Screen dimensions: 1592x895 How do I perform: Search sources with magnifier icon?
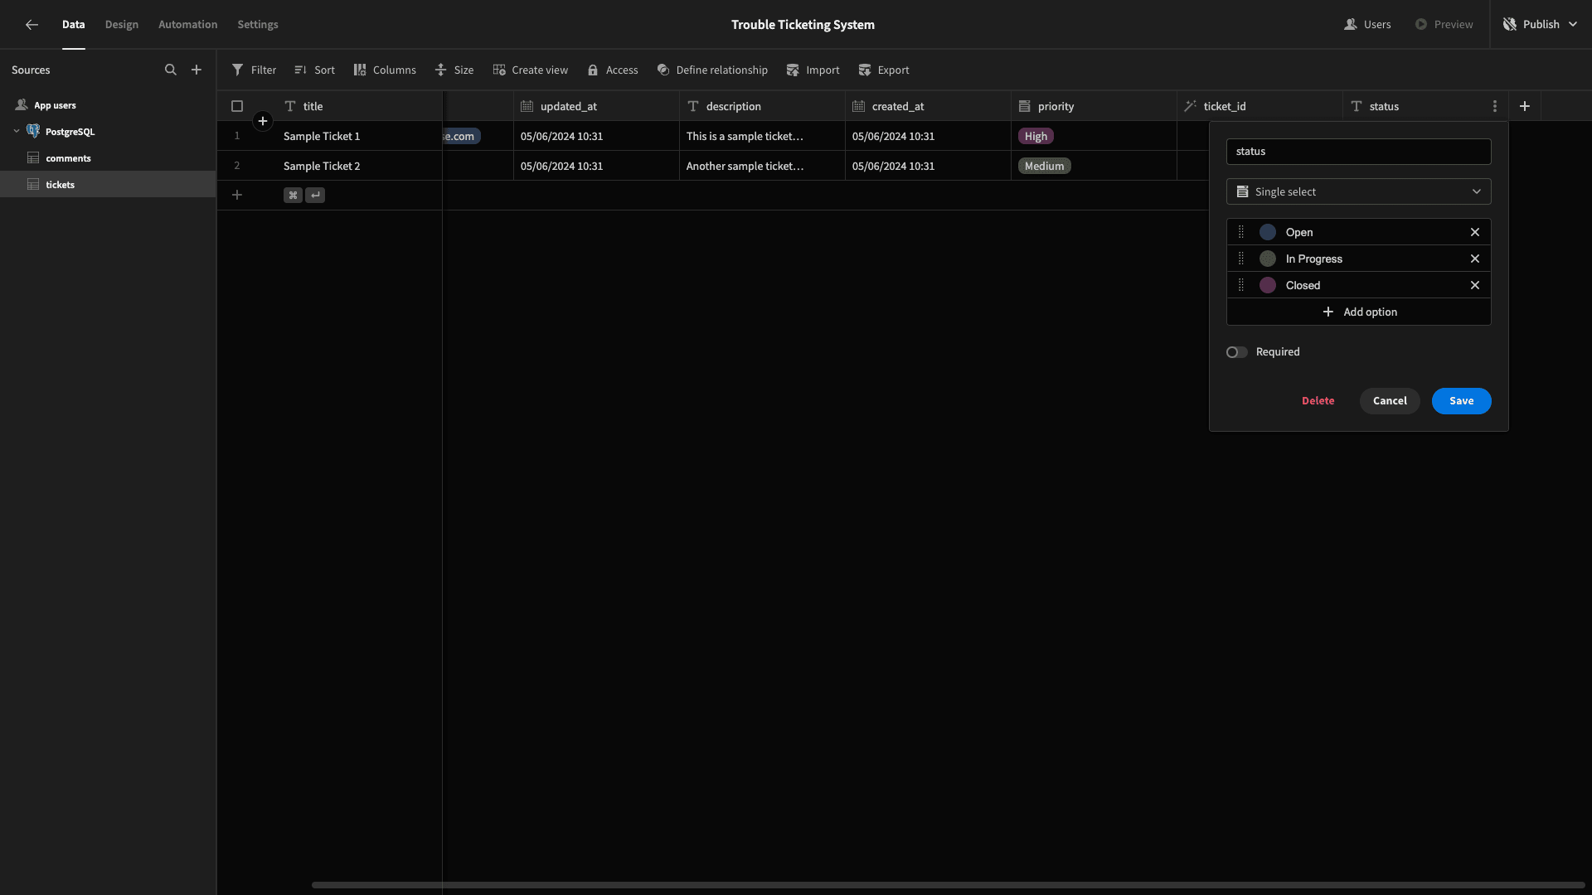point(171,70)
